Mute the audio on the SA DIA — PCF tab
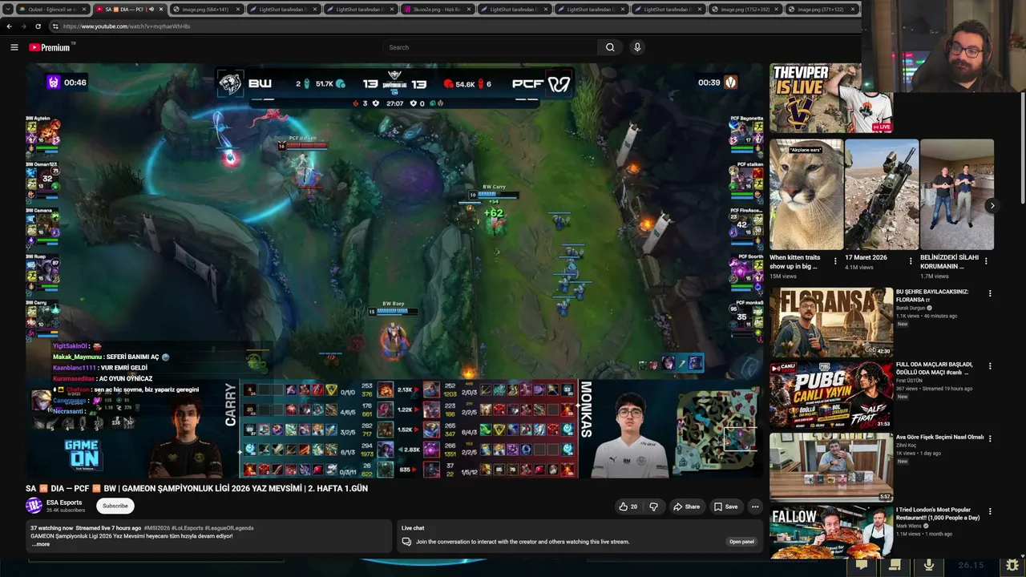Screen dimensions: 1026x577 [x=151, y=10]
